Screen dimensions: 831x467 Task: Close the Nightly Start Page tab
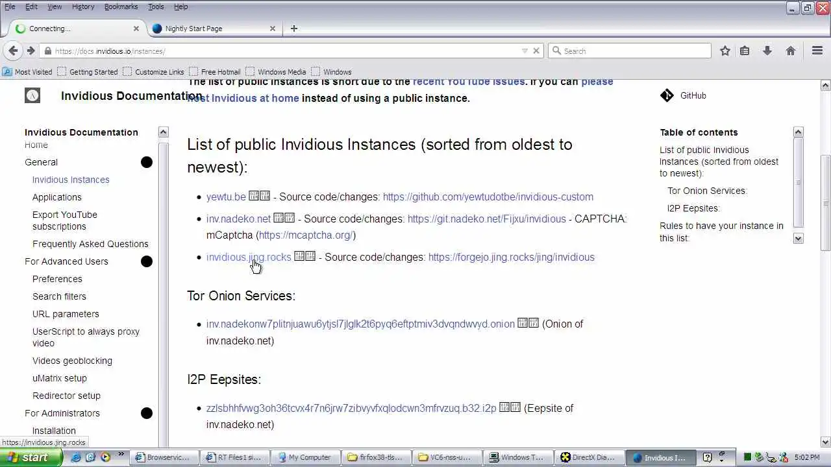click(x=273, y=29)
